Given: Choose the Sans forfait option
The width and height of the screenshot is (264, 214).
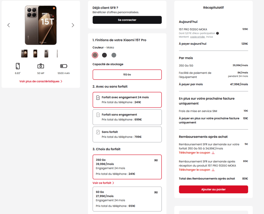Looking at the screenshot, I should [127, 134].
